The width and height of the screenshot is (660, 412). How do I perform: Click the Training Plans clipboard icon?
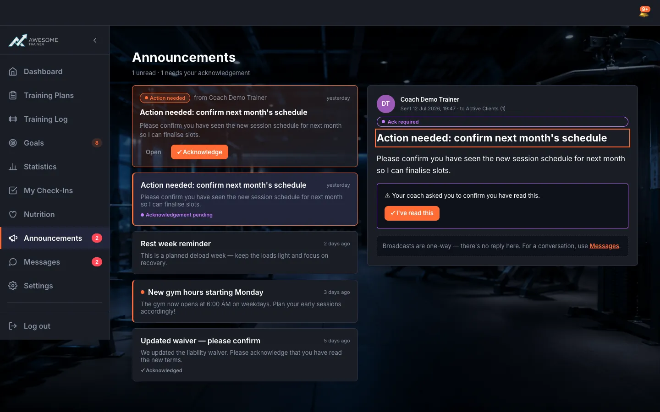(13, 95)
